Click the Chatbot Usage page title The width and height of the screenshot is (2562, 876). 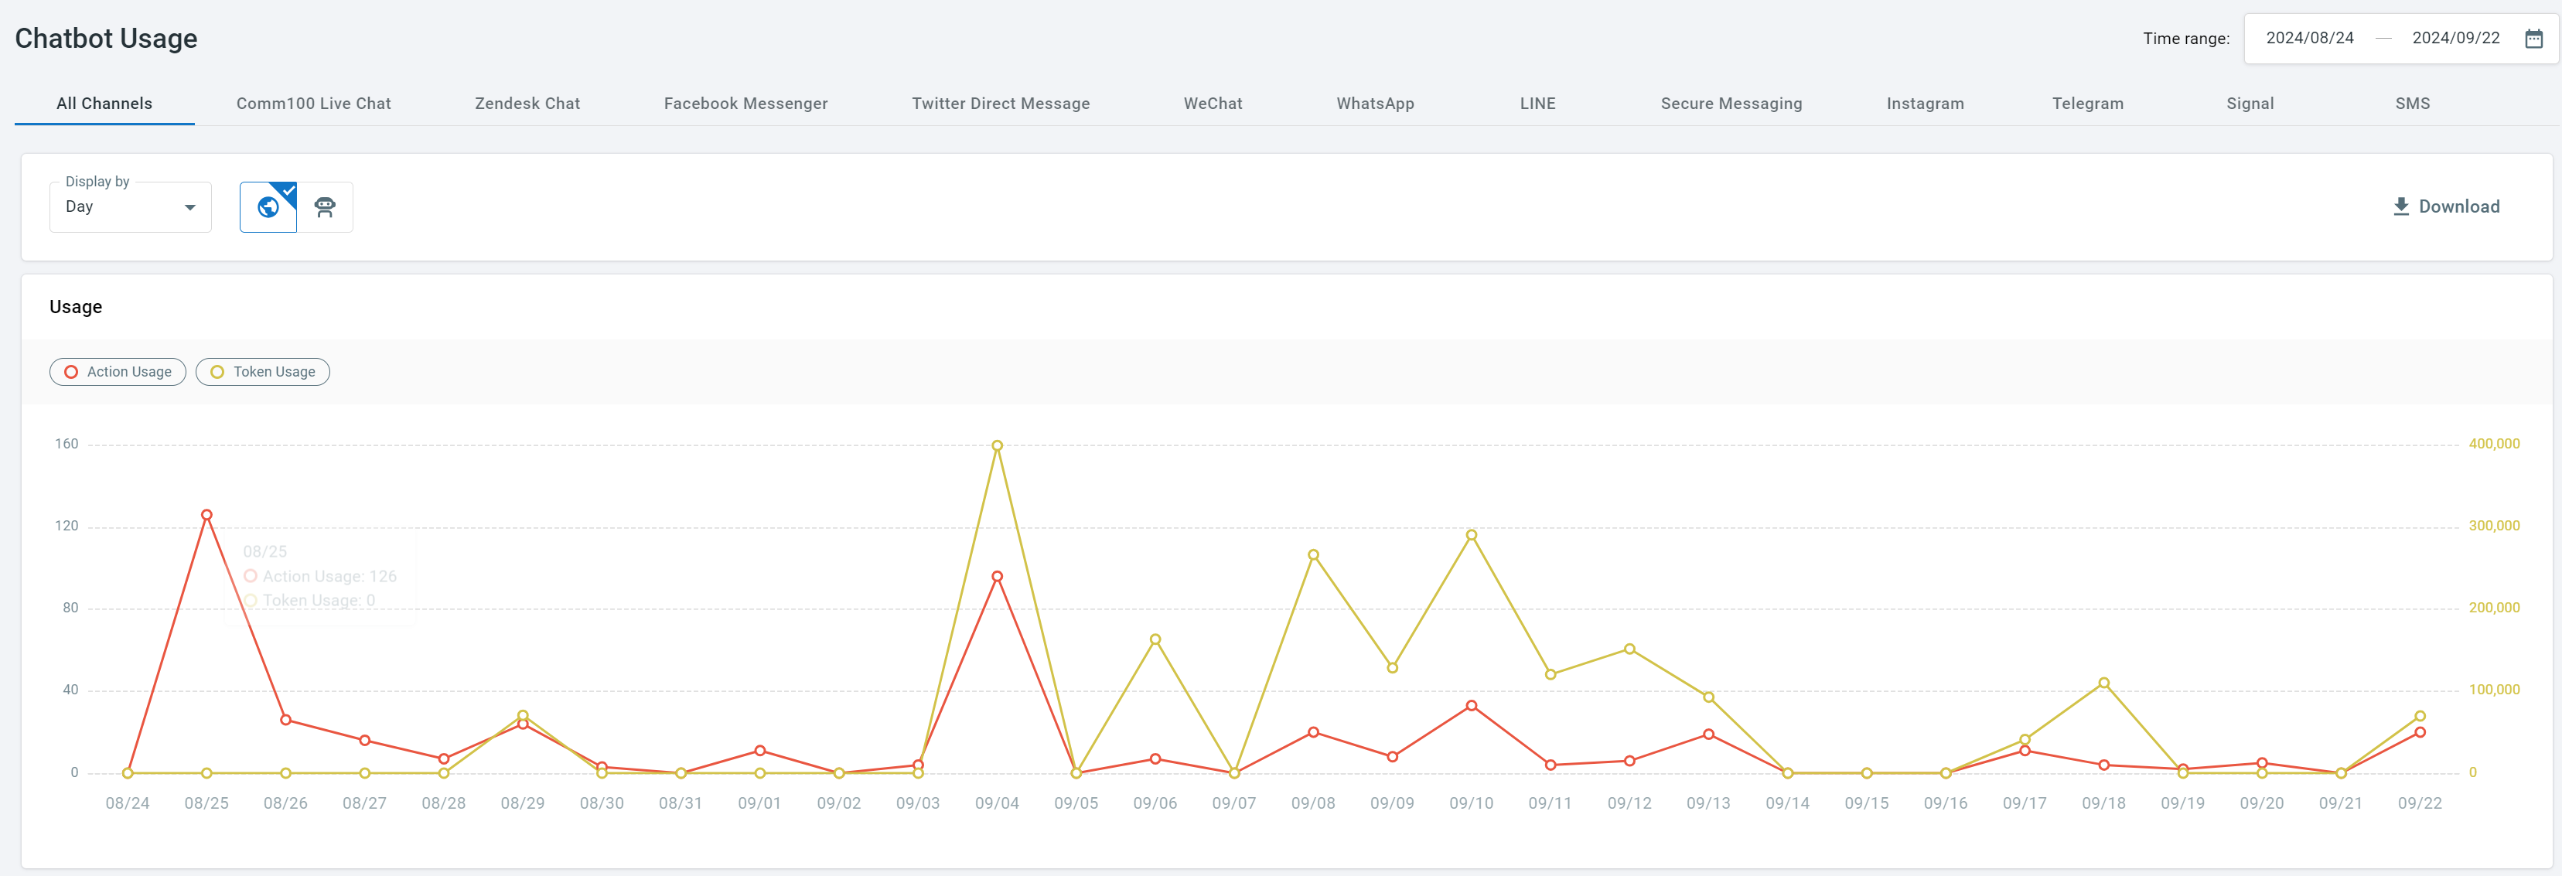[x=107, y=39]
